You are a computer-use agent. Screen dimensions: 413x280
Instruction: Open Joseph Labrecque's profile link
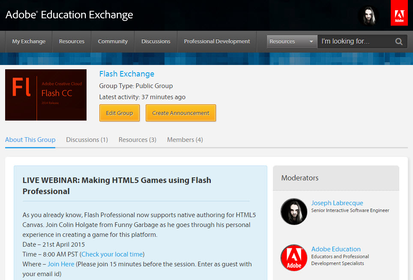pyautogui.click(x=337, y=203)
